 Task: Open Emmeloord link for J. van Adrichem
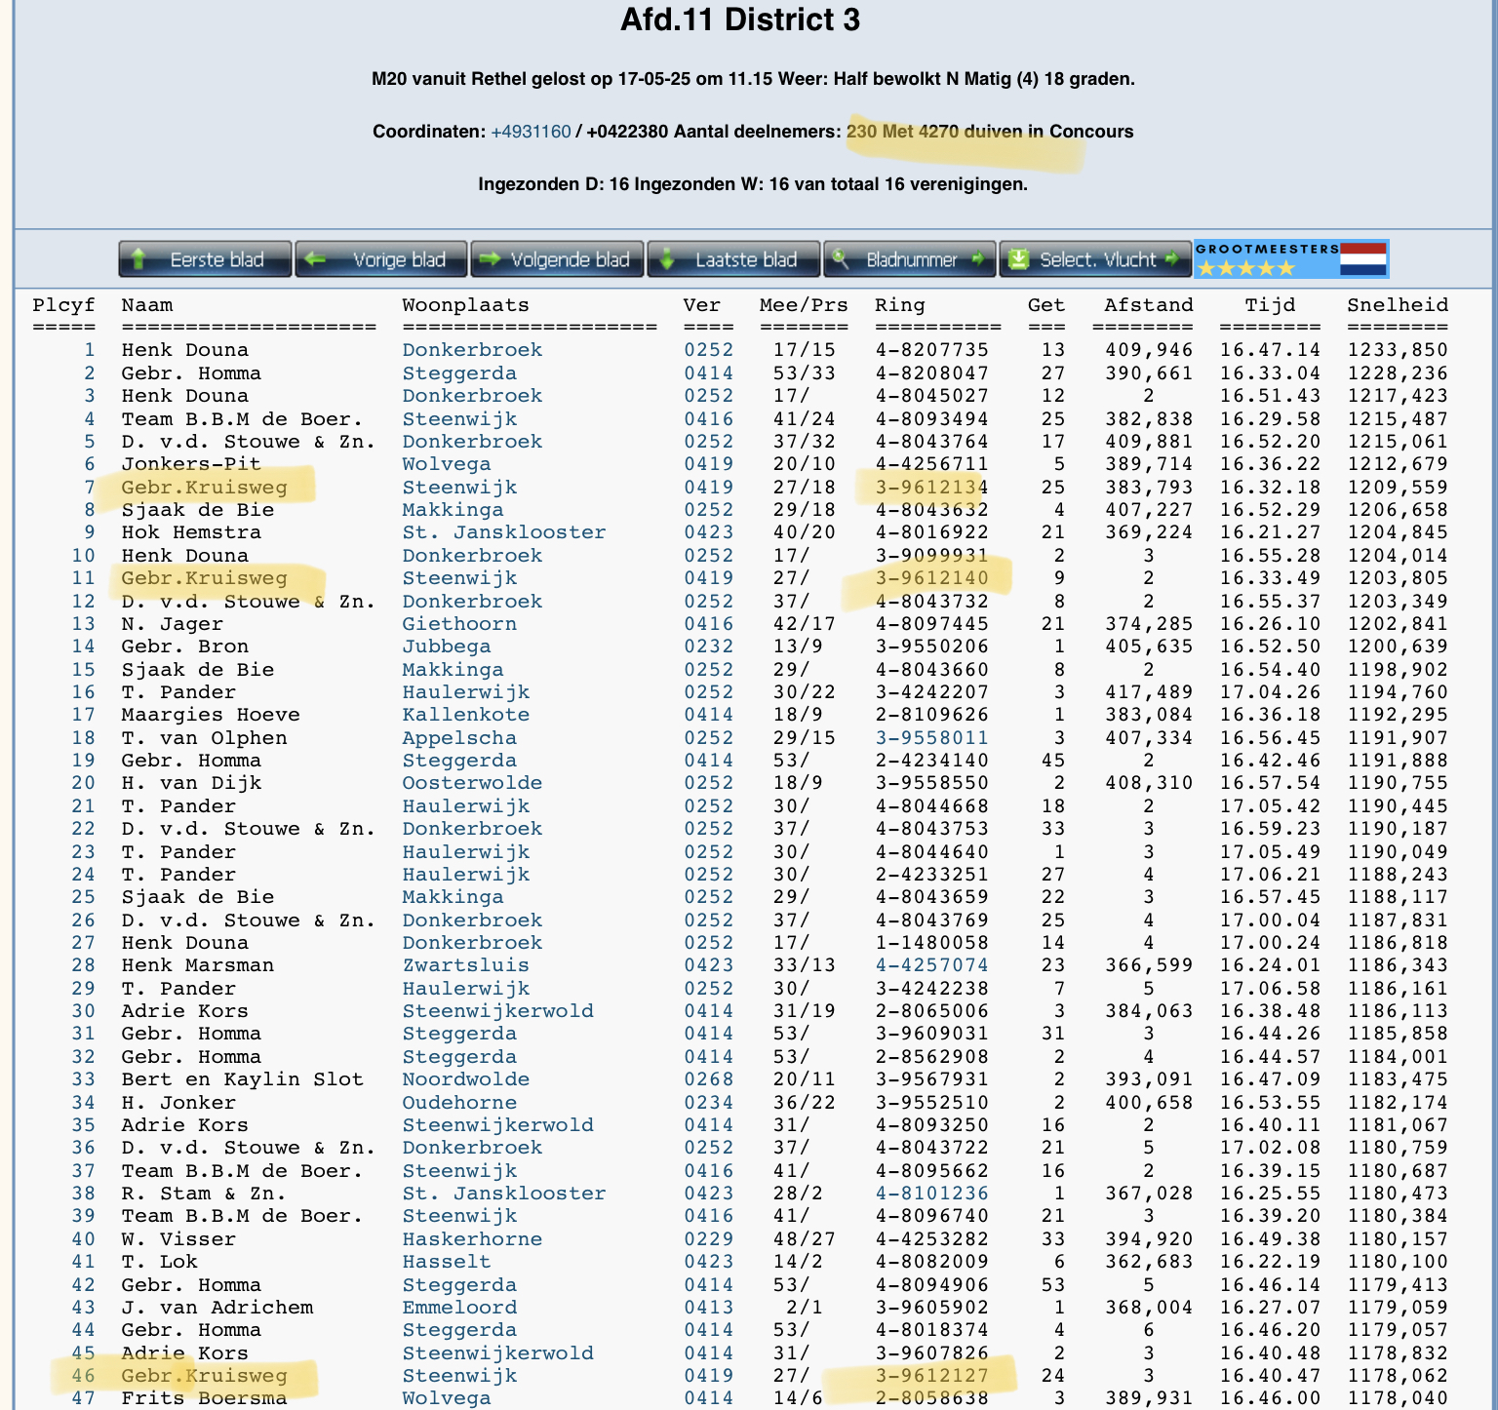tap(459, 1308)
